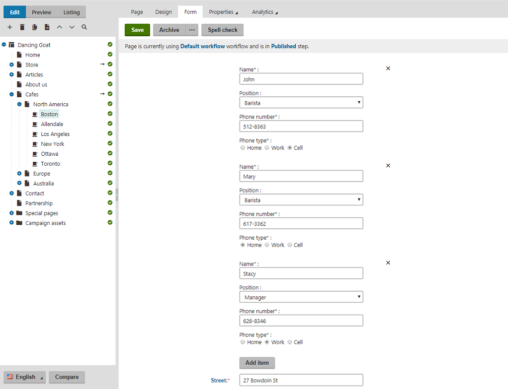This screenshot has height=389, width=508.
Task: Select Work phone type for Mary
Action: [267, 245]
